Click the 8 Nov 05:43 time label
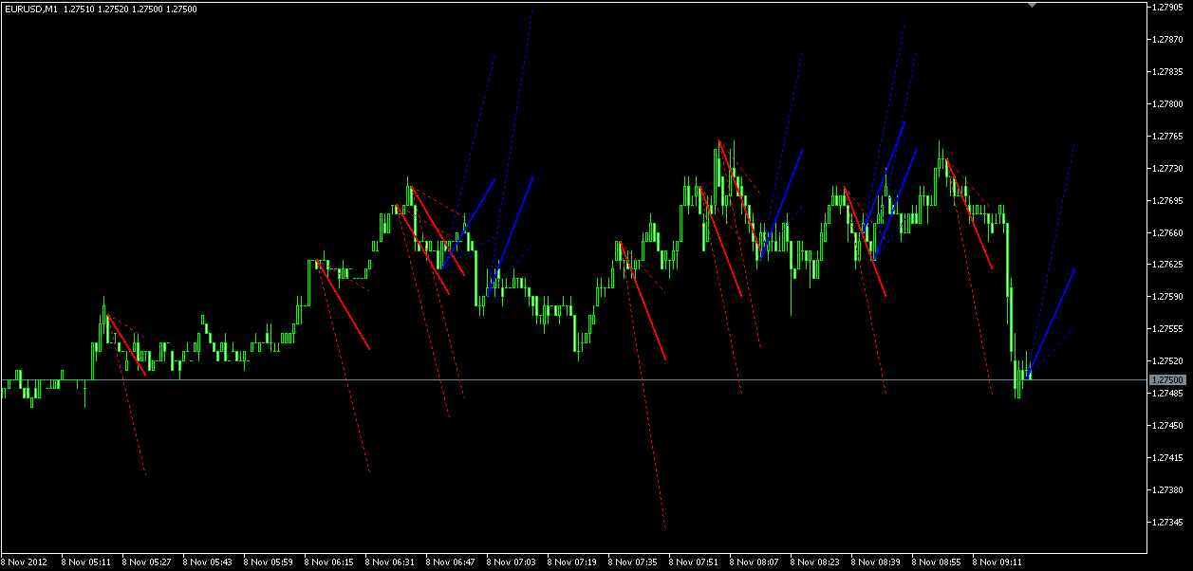Image resolution: width=1193 pixels, height=571 pixels. click(x=209, y=562)
